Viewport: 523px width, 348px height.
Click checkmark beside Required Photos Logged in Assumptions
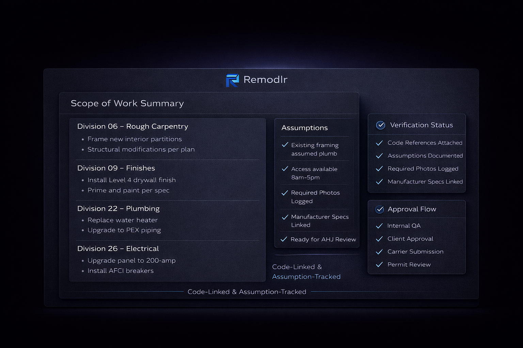[285, 193]
